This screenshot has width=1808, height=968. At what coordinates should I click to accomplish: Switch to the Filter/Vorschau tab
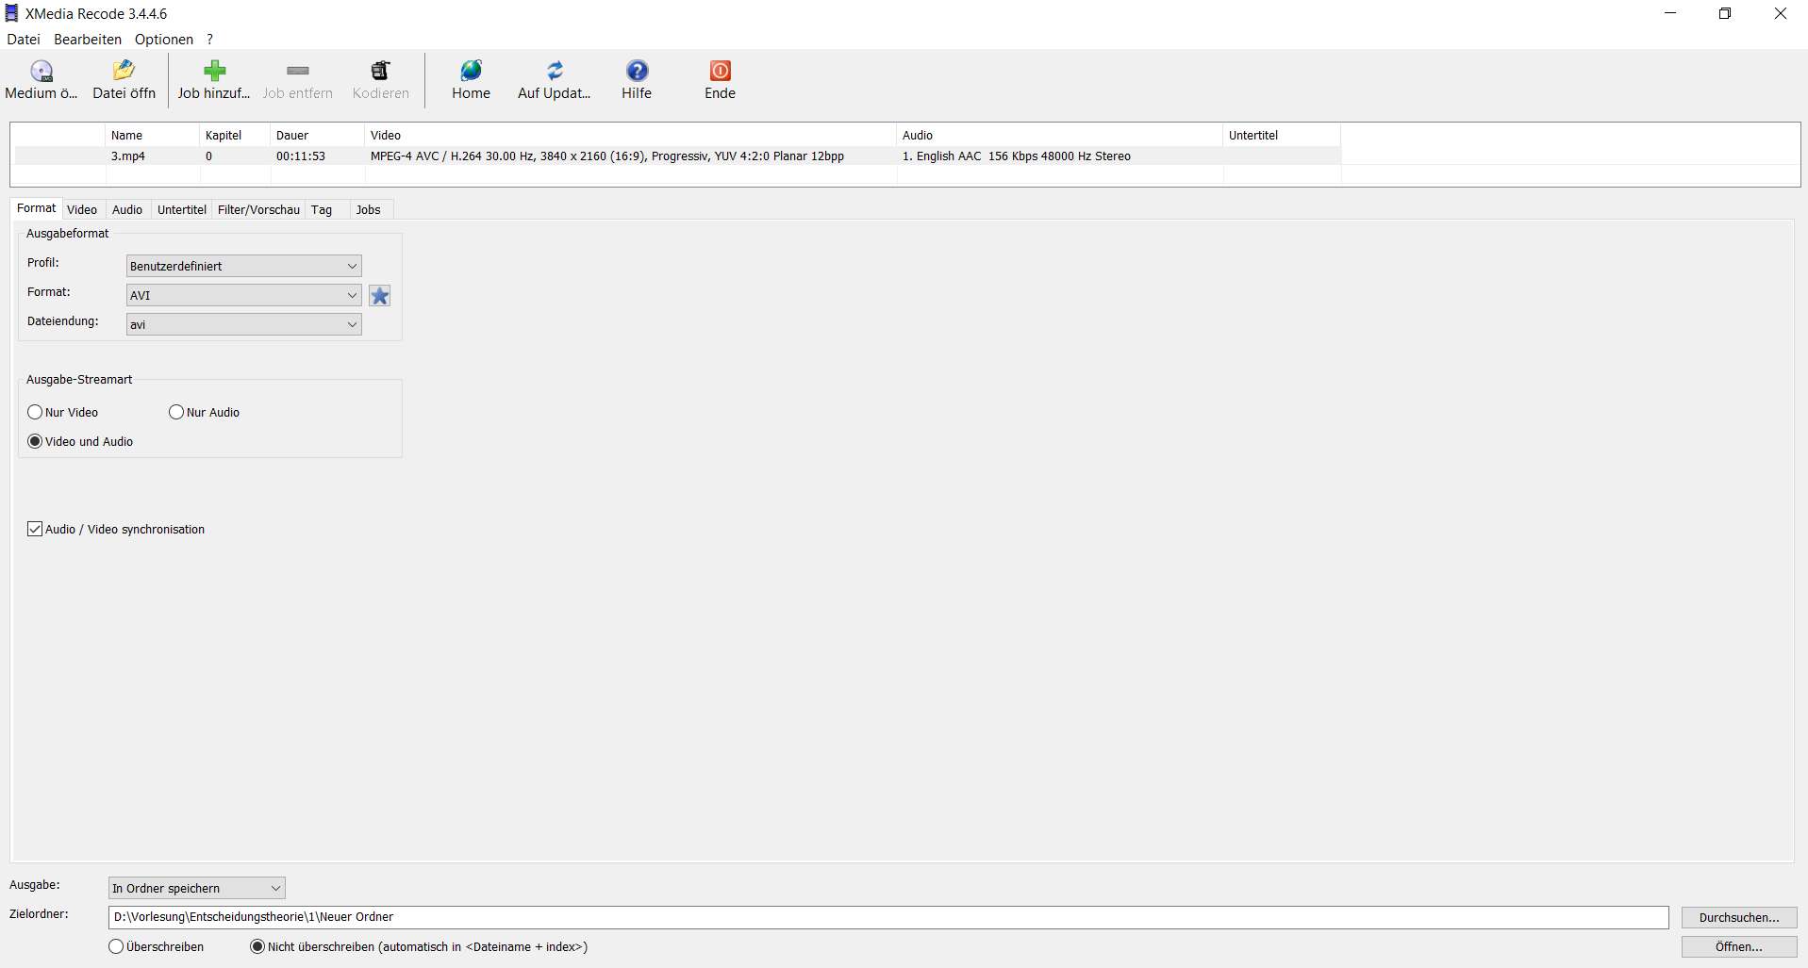point(258,209)
